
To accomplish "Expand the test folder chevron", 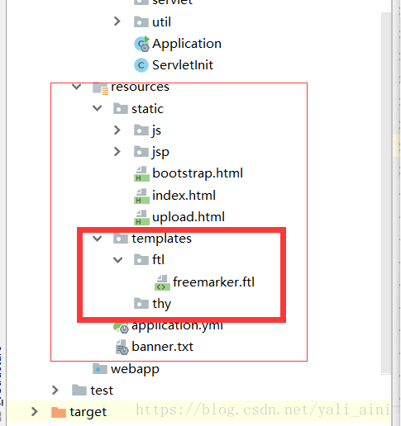I will click(55, 390).
